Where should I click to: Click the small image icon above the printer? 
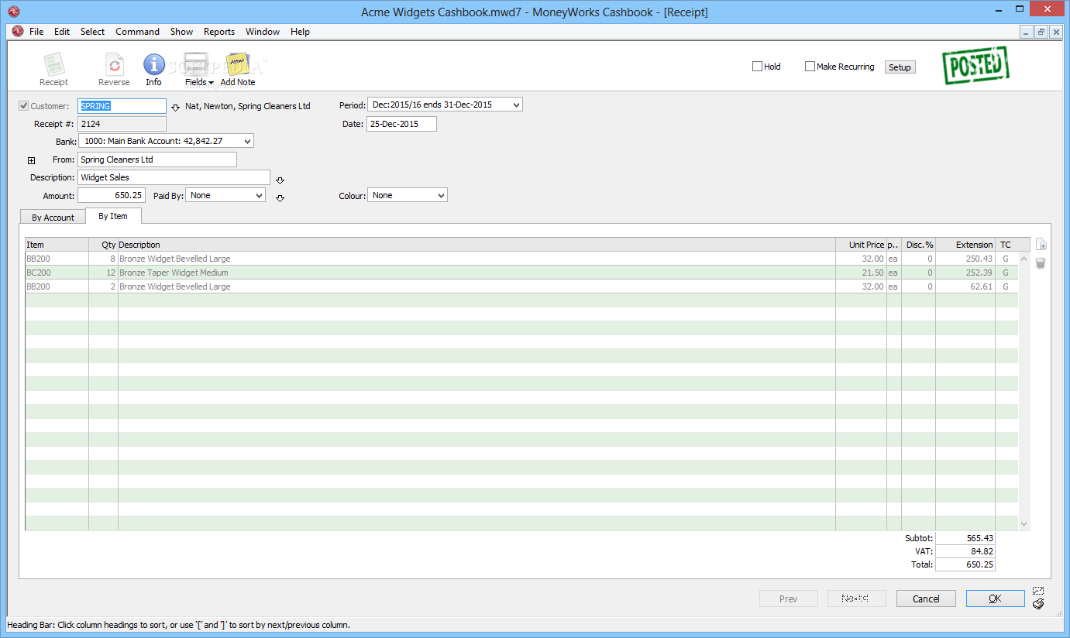click(1038, 591)
